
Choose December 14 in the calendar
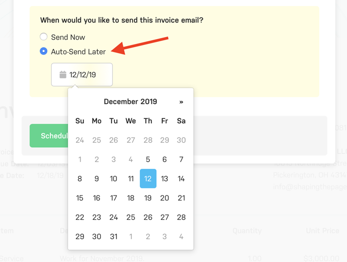pos(181,179)
